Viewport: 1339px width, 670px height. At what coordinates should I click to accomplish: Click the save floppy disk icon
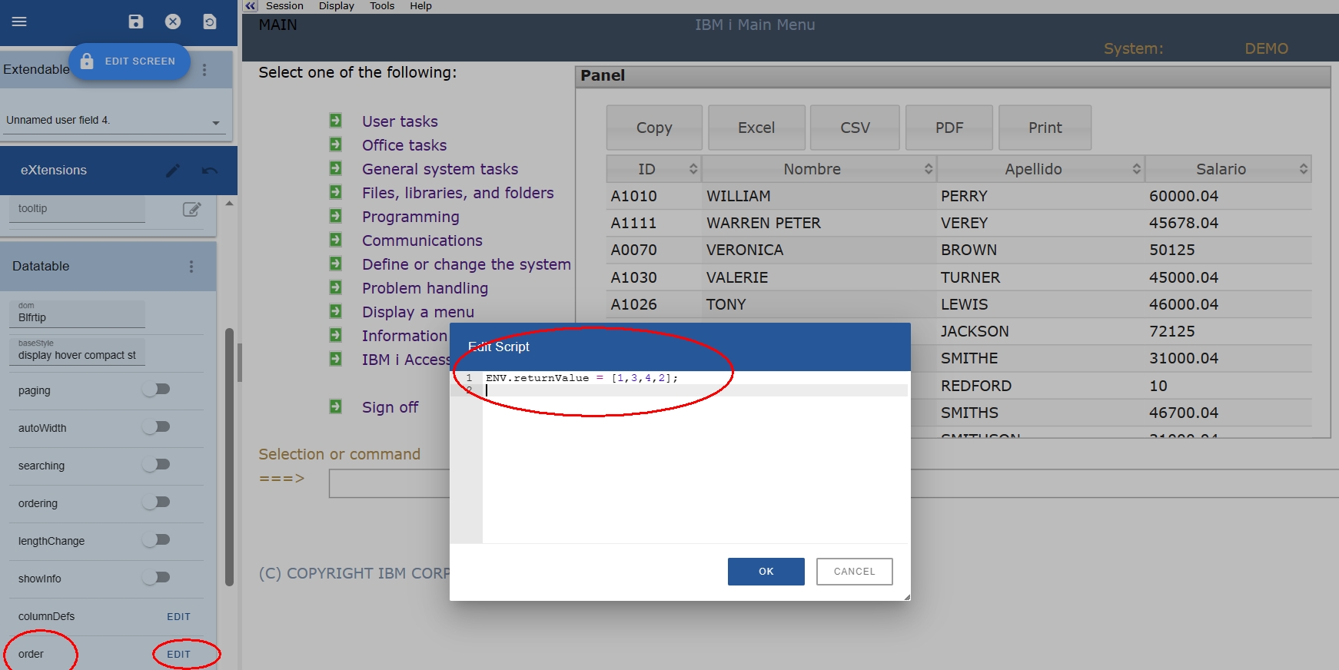(x=136, y=22)
